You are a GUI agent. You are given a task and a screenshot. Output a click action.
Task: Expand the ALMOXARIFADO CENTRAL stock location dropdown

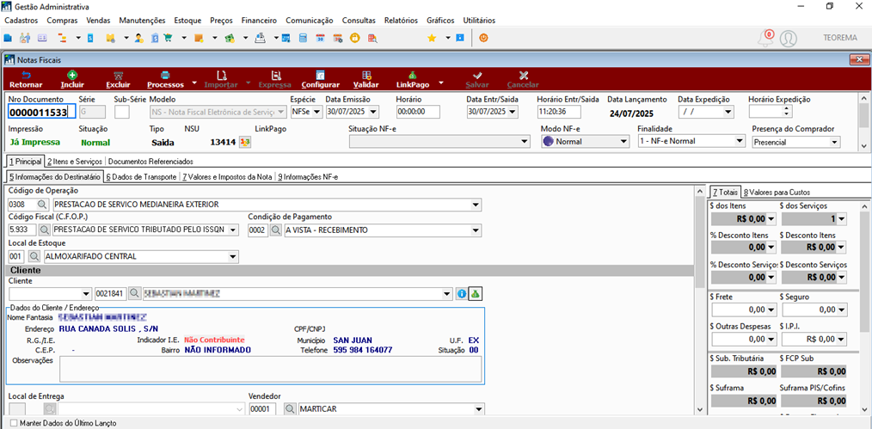(233, 256)
